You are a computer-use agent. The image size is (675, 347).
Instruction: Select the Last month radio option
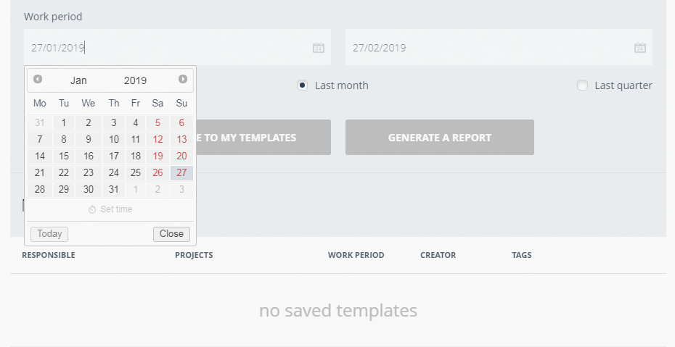tap(302, 85)
